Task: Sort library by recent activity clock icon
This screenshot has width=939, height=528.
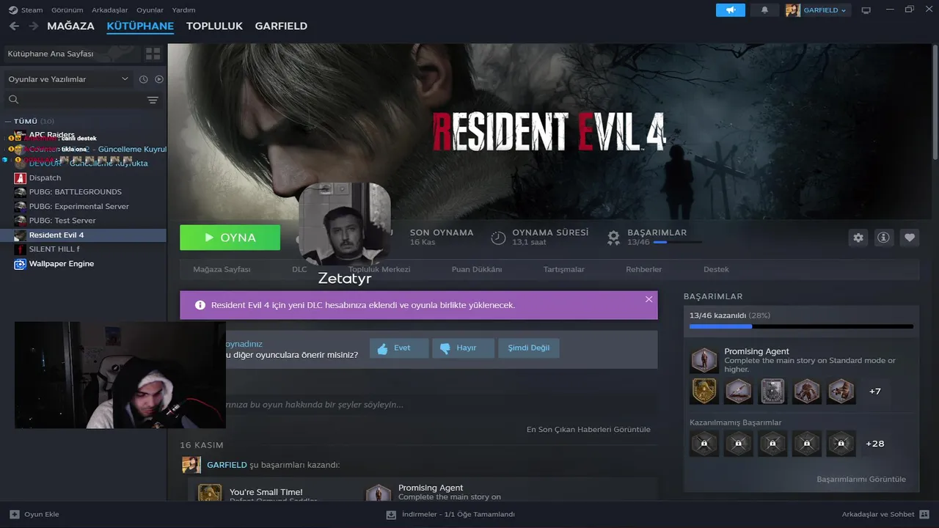Action: [144, 79]
